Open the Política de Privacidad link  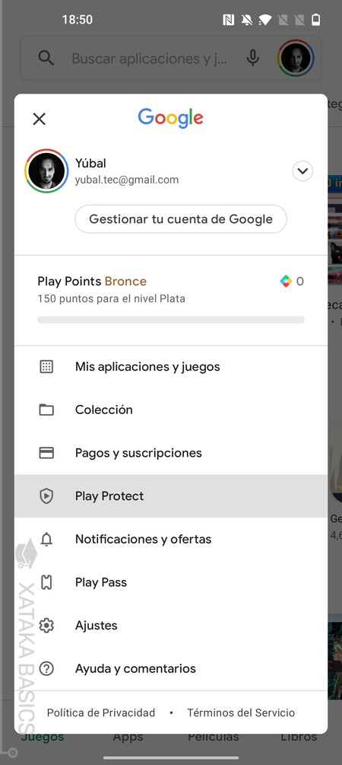tap(101, 712)
